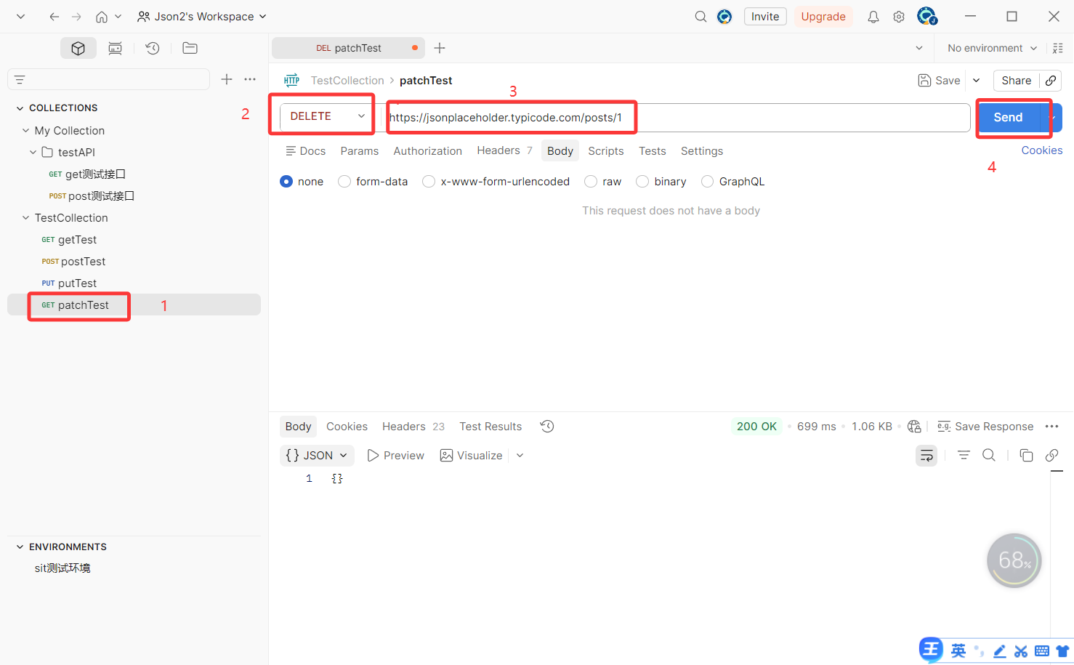Select x-www-form-urlencoded body type
The width and height of the screenshot is (1074, 665).
point(429,182)
